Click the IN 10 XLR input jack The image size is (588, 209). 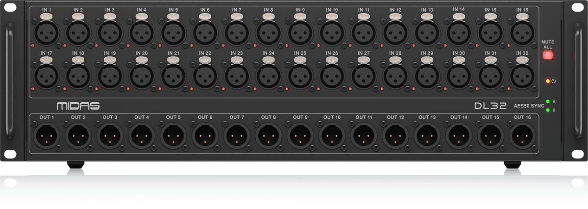point(332,32)
